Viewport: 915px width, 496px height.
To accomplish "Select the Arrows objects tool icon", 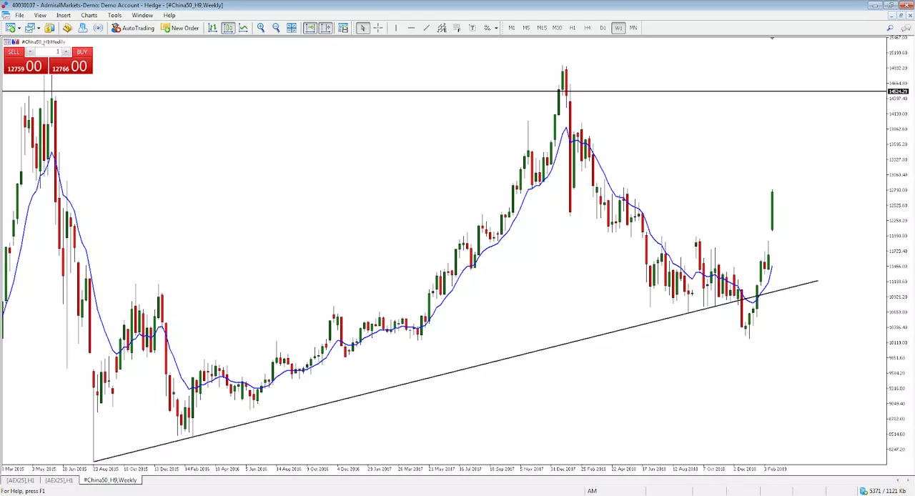I will [x=488, y=28].
